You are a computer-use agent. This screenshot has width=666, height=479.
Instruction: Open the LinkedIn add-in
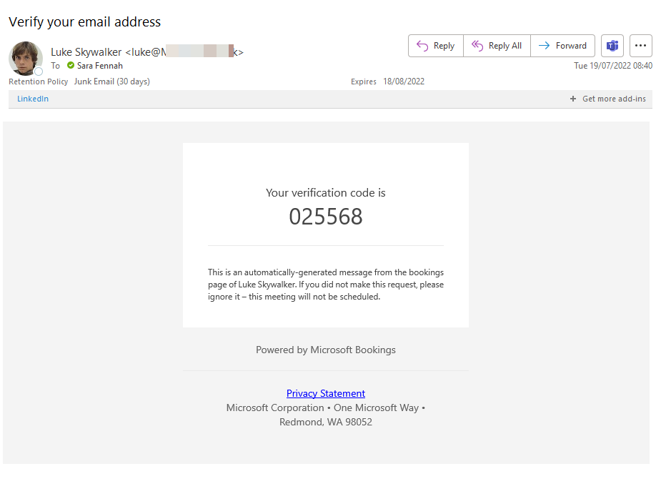[x=33, y=99]
